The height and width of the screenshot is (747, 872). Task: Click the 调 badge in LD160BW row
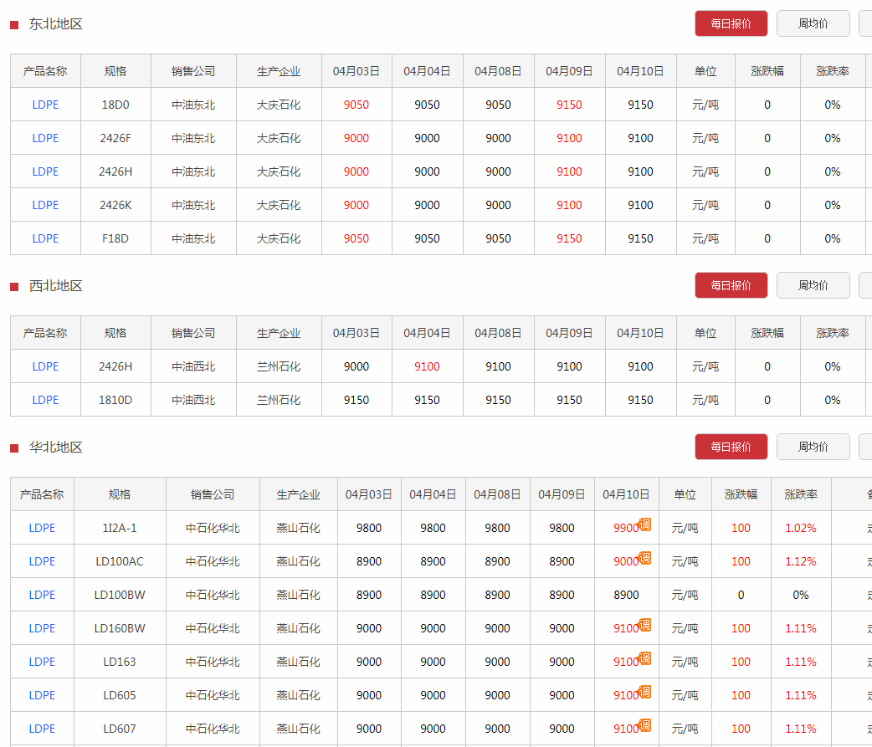pyautogui.click(x=644, y=625)
